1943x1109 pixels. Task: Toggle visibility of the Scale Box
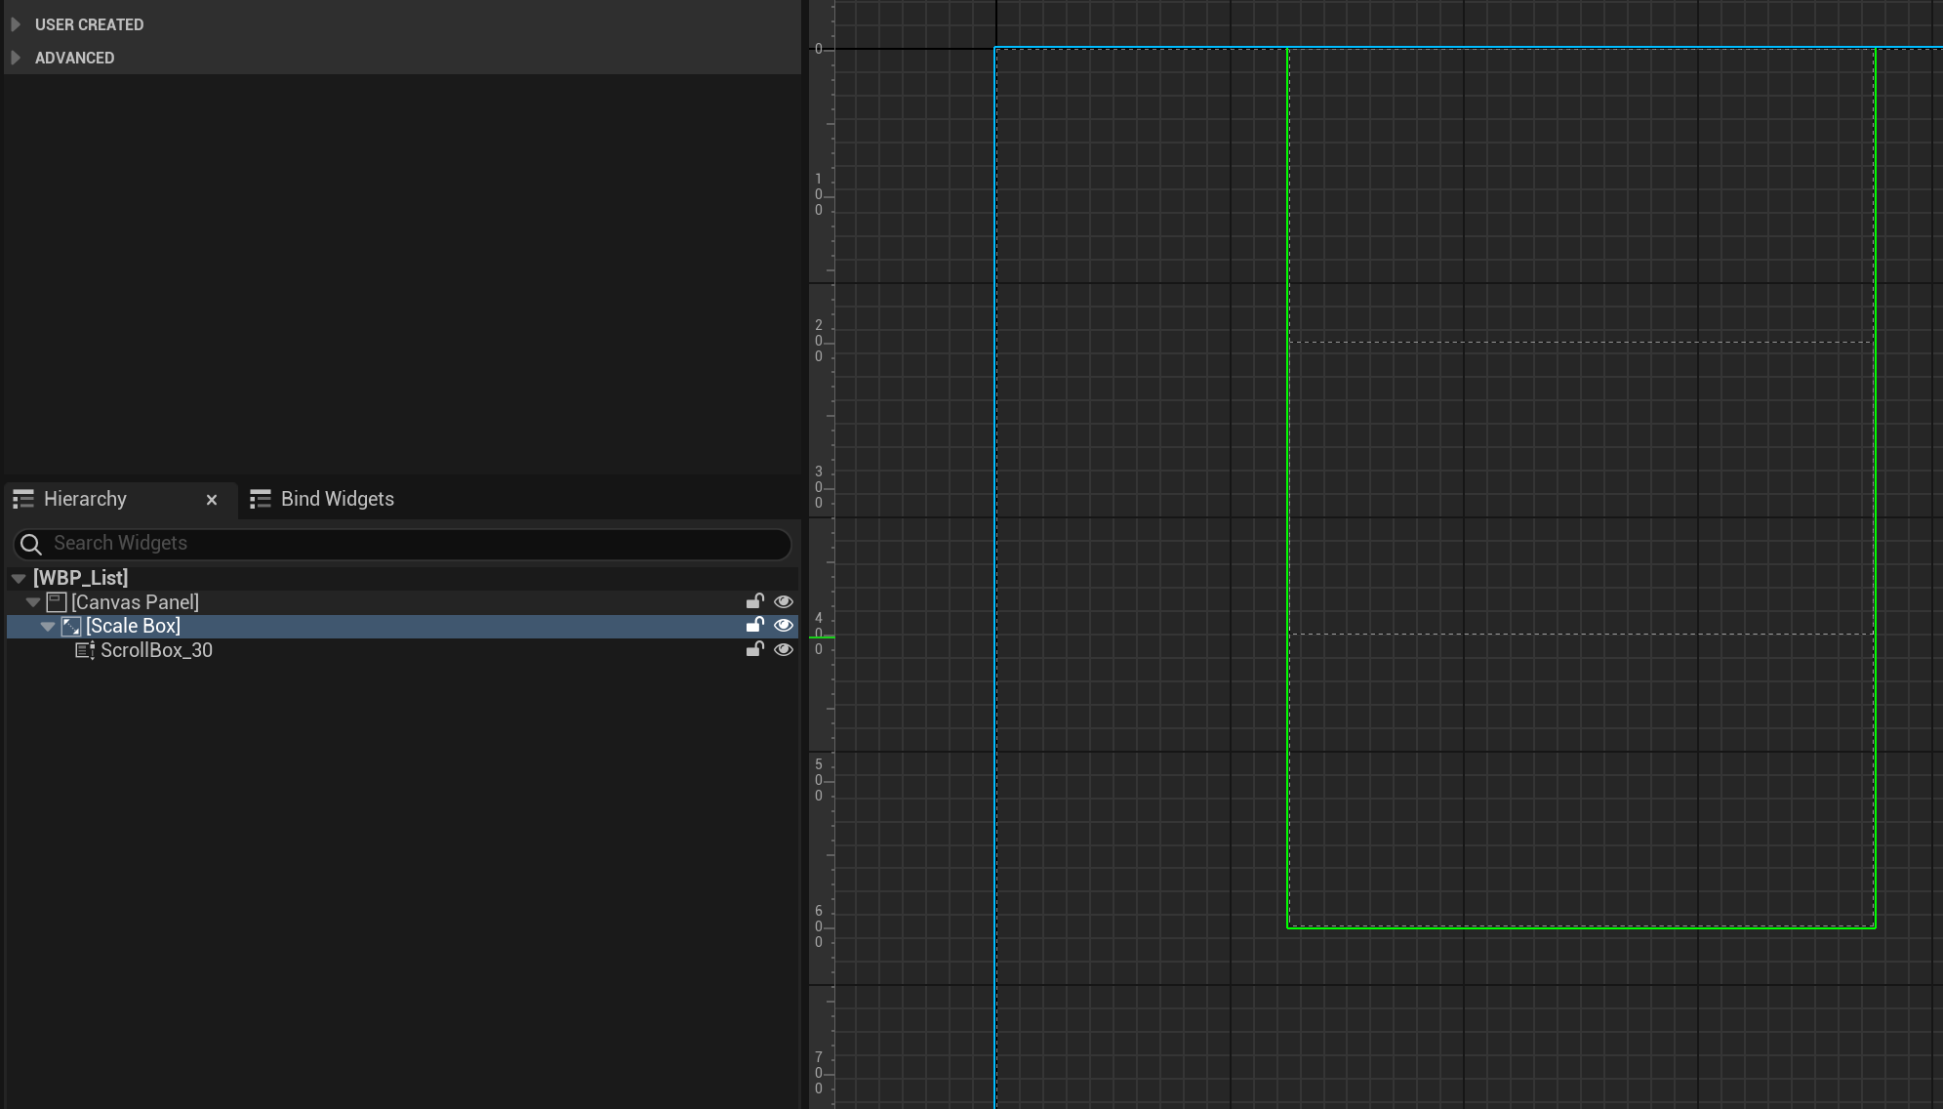pyautogui.click(x=783, y=626)
